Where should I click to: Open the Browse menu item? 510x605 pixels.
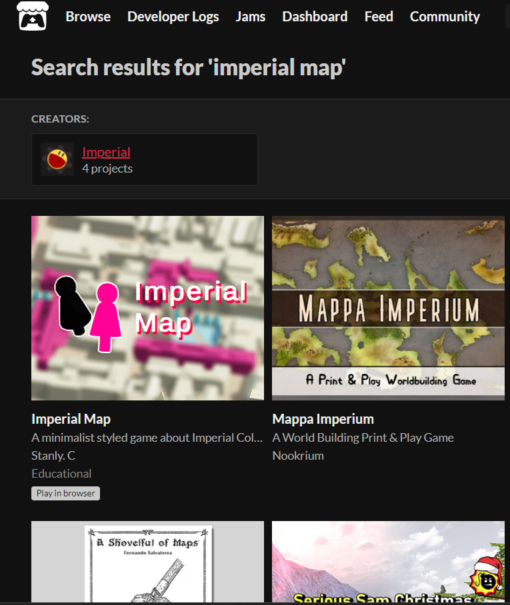click(x=88, y=17)
